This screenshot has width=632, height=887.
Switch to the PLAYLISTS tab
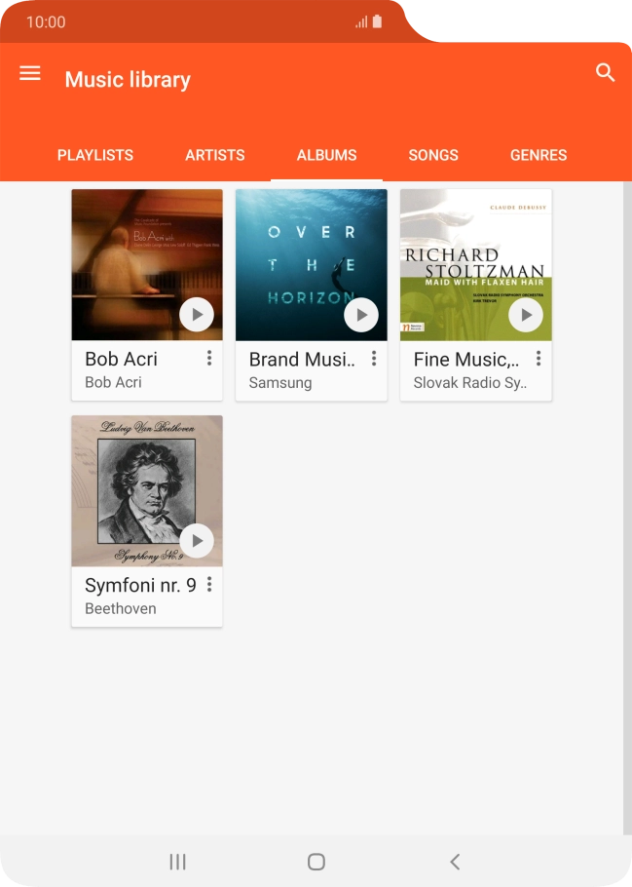(94, 155)
